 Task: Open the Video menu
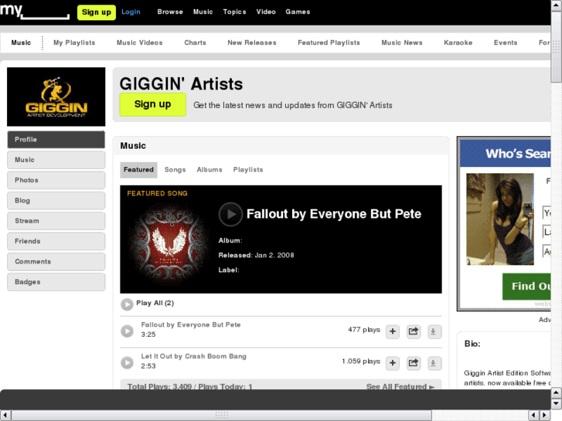click(266, 12)
